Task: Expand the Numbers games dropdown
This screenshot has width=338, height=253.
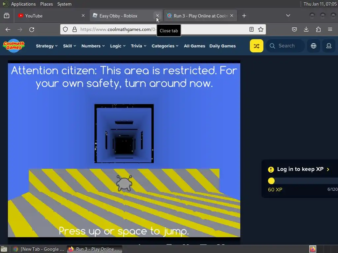Action: (93, 46)
